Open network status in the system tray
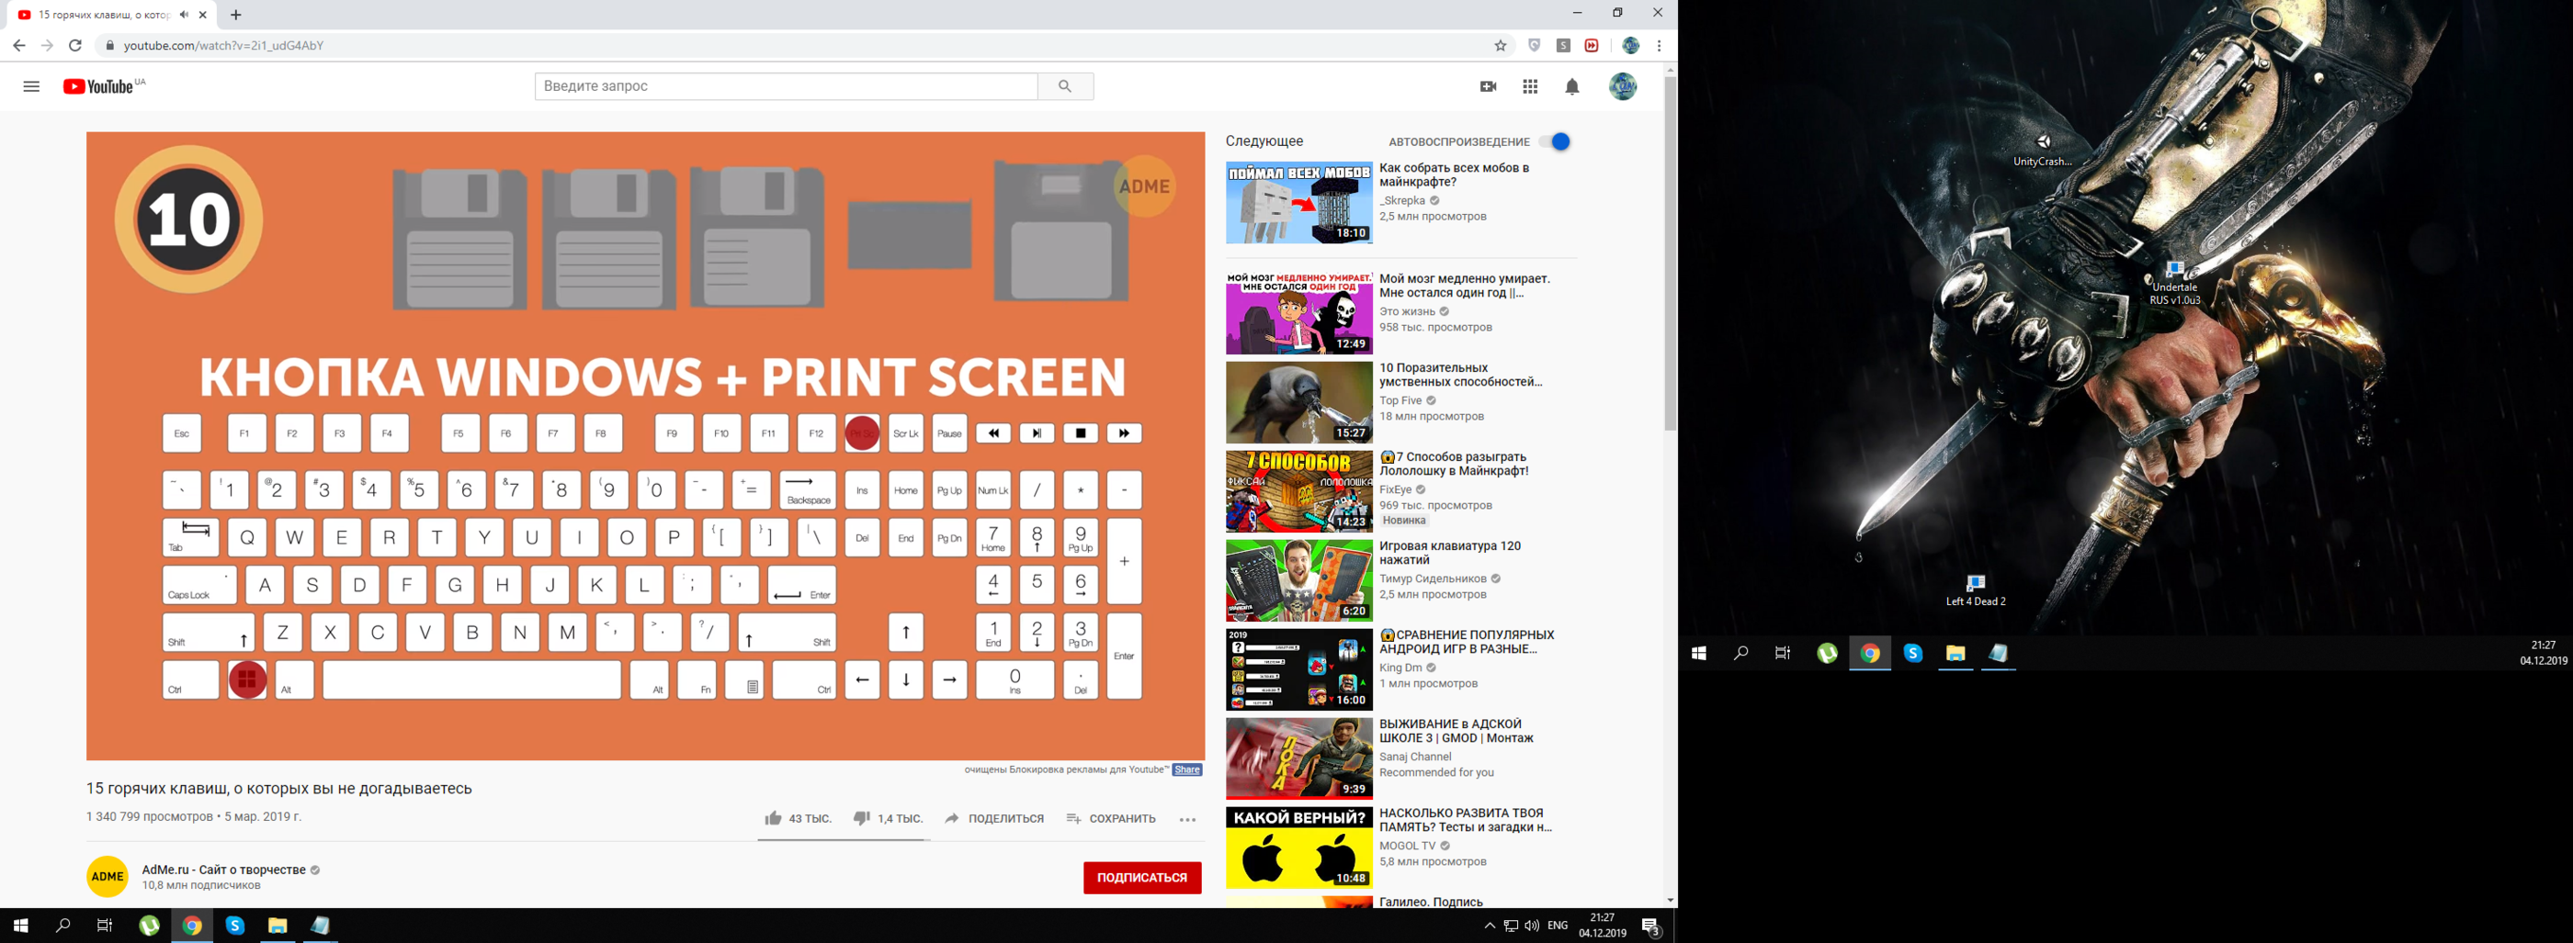2573x943 pixels. 1512,926
